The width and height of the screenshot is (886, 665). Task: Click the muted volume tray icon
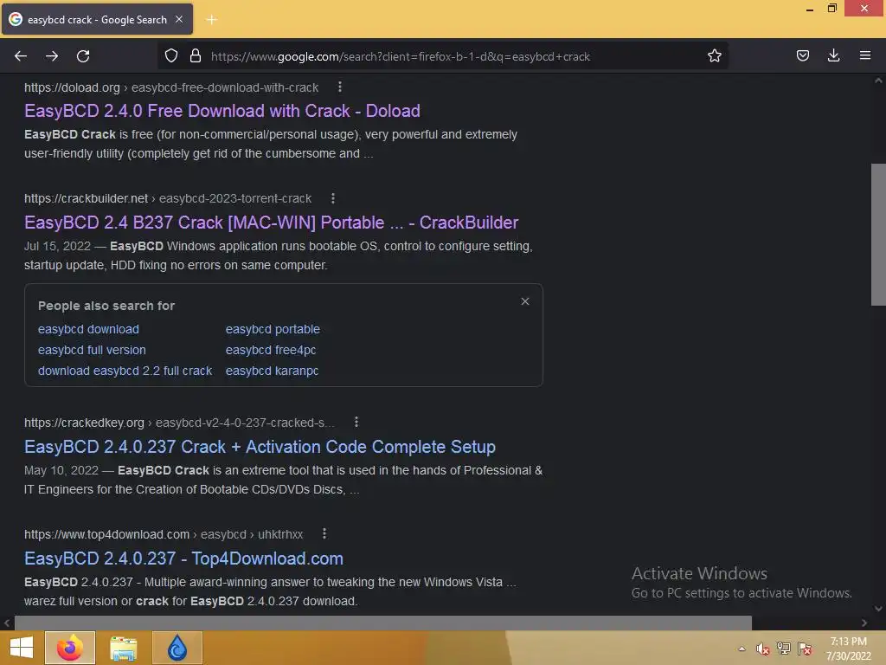[763, 649]
